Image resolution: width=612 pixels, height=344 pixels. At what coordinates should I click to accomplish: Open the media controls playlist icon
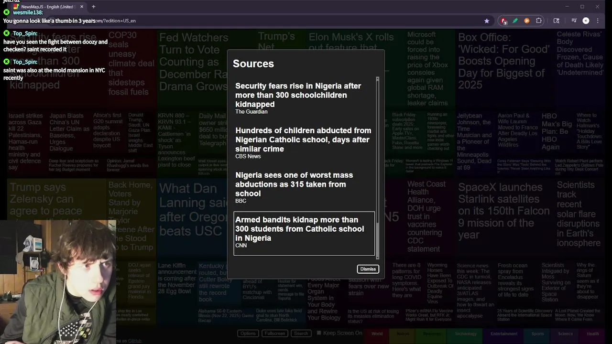[574, 21]
